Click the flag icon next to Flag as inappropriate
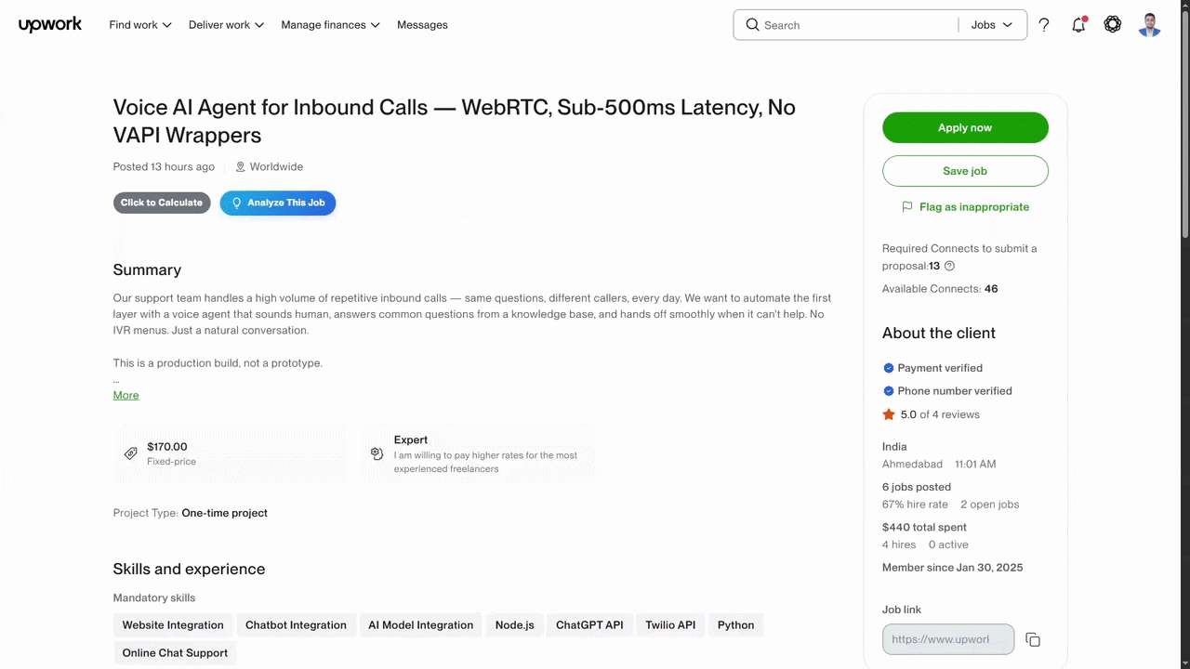Viewport: 1190px width, 669px height. pyautogui.click(x=907, y=207)
